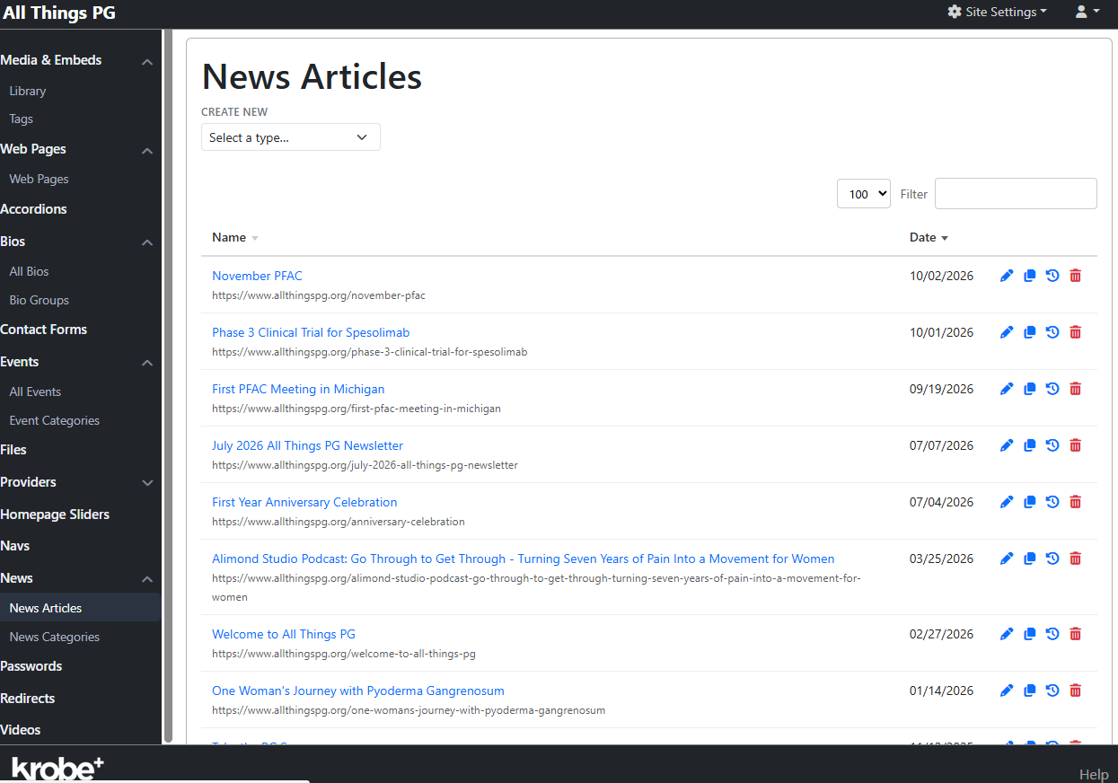Viewport: 1118px width, 783px height.
Task: Open Redirects in the sidebar
Action: pos(27,698)
